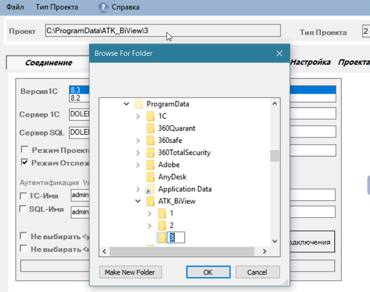Image resolution: width=370 pixels, height=292 pixels.
Task: Select the 360Quarant folder icon
Action: [150, 128]
